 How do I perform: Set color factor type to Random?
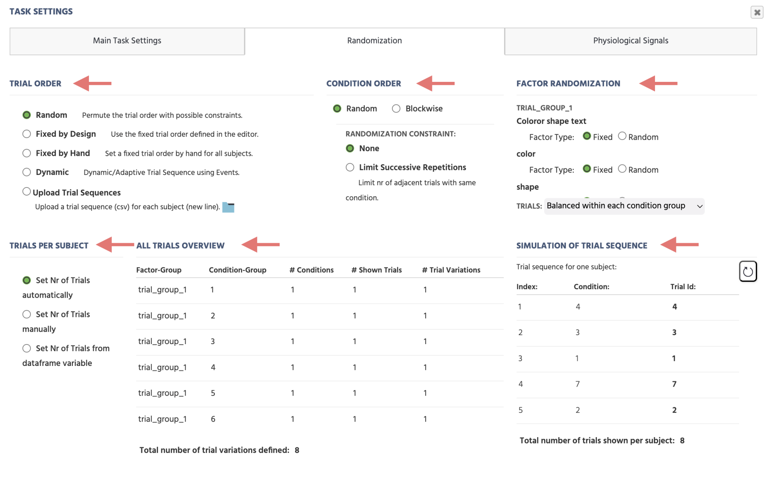(623, 169)
